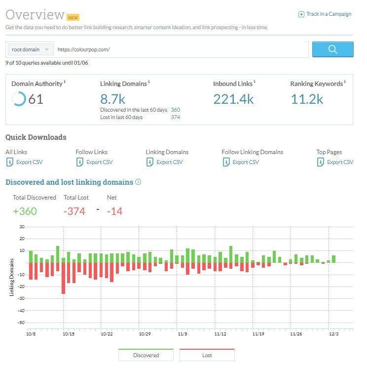Click the Inbound Links info icon
This screenshot has height=369, width=367.
point(255,82)
